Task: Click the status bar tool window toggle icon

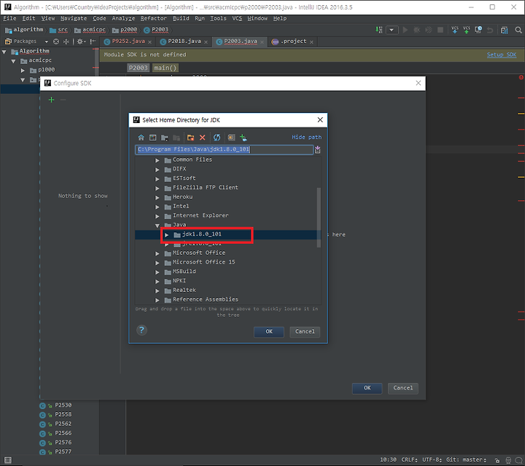Action: click(x=8, y=460)
